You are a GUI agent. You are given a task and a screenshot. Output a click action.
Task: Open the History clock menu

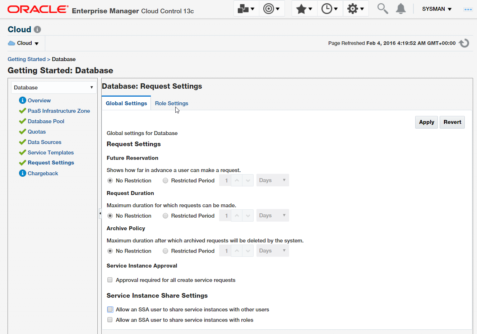click(x=330, y=9)
